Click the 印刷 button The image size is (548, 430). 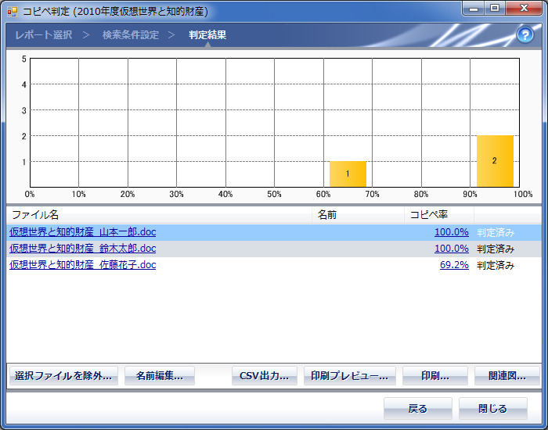coord(435,376)
